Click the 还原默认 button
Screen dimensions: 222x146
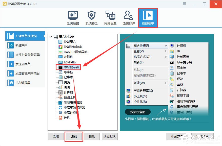(110, 136)
